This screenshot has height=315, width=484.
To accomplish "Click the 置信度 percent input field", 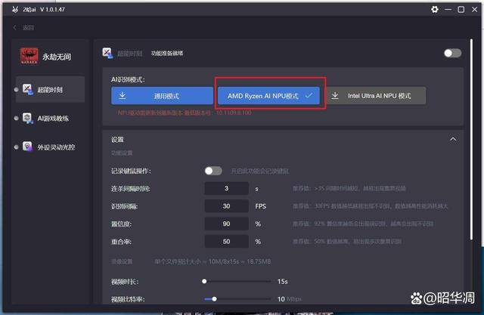I will coord(226,224).
